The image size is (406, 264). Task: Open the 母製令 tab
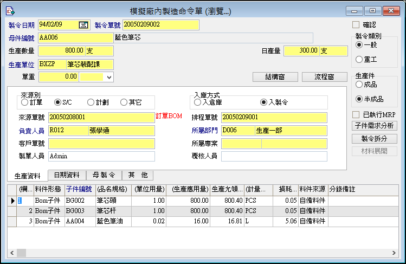(104, 175)
